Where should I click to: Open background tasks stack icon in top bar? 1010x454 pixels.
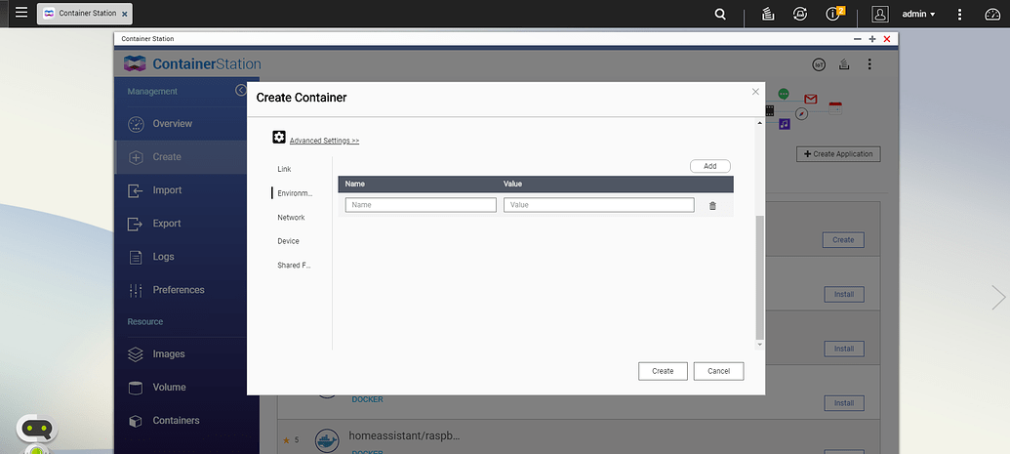tap(768, 14)
